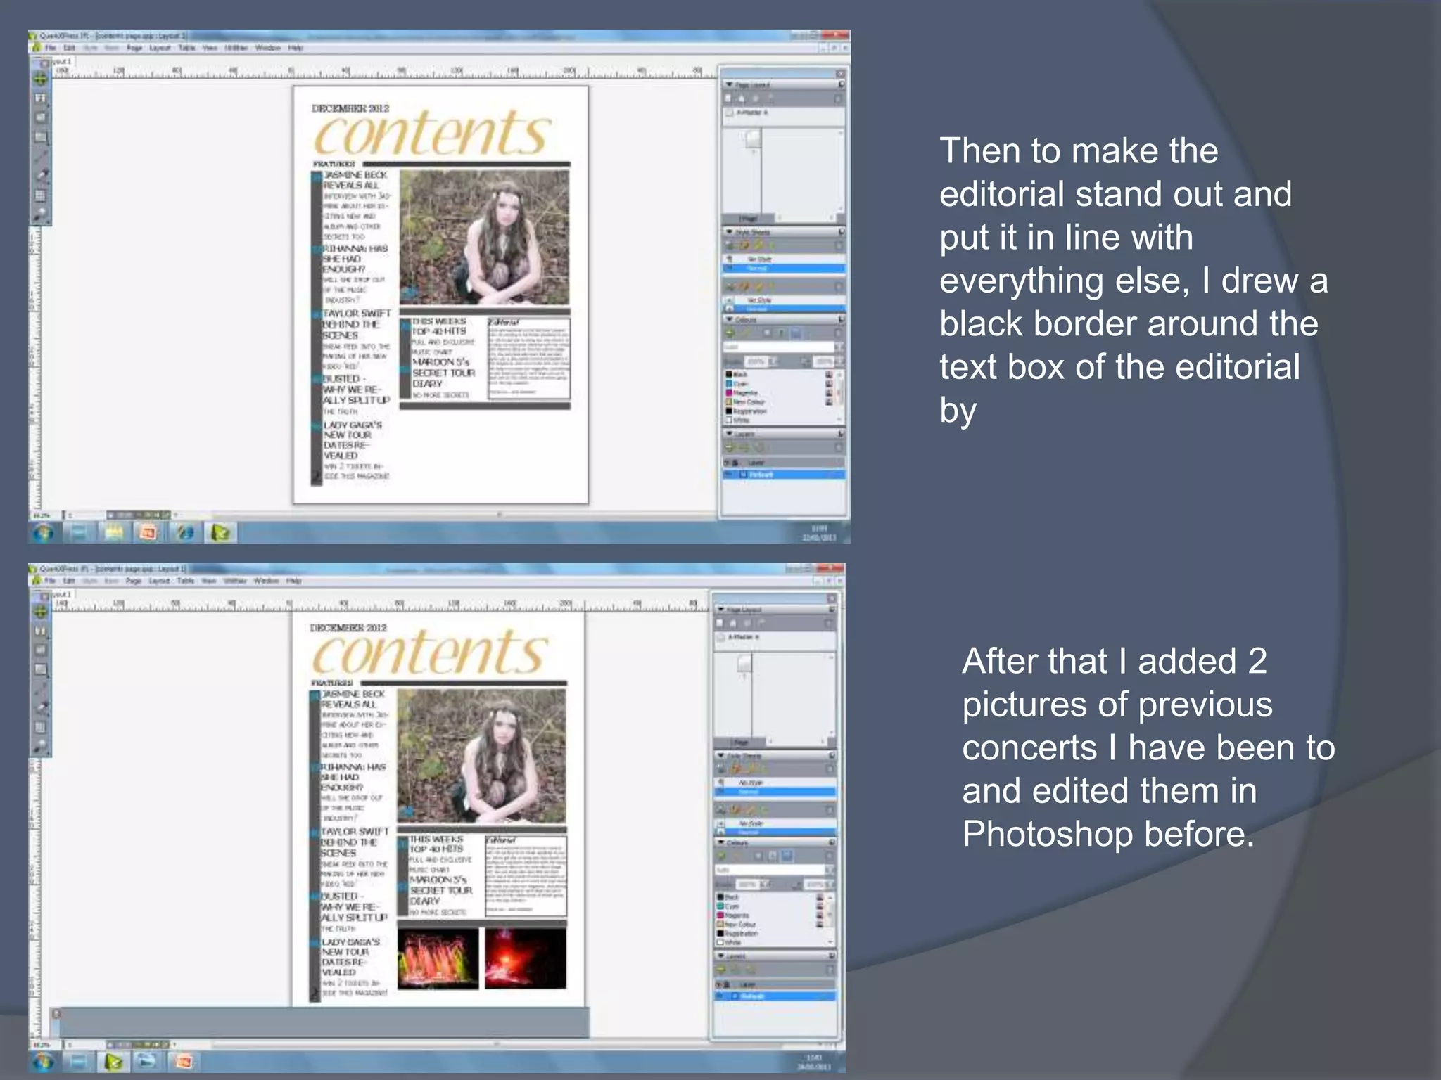Click page 1 thumbnail in top Page Layout palette

753,139
